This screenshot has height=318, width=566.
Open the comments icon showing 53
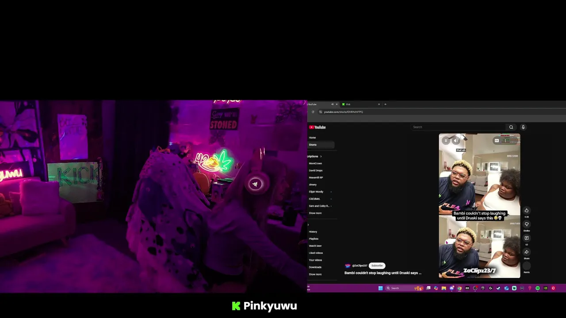526,238
